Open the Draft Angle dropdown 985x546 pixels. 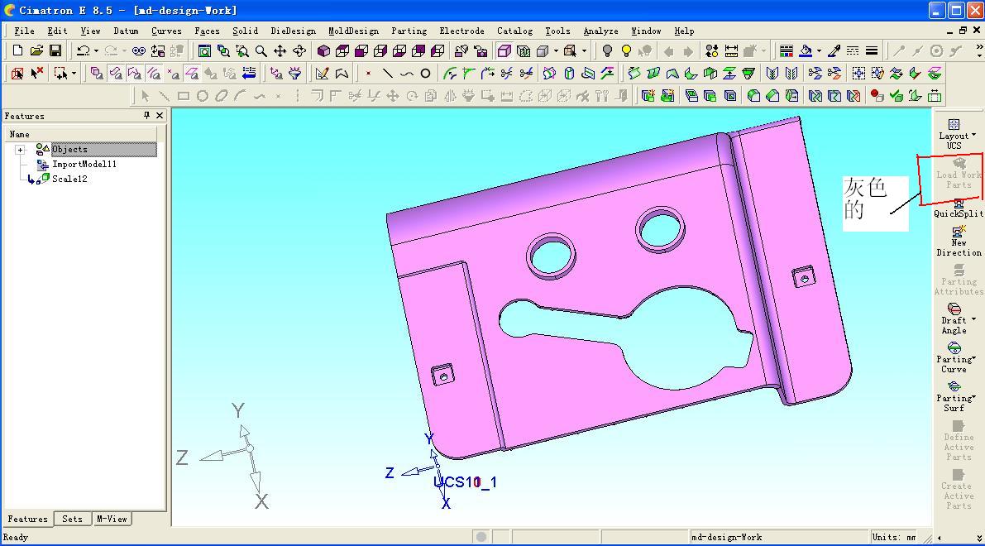(973, 319)
